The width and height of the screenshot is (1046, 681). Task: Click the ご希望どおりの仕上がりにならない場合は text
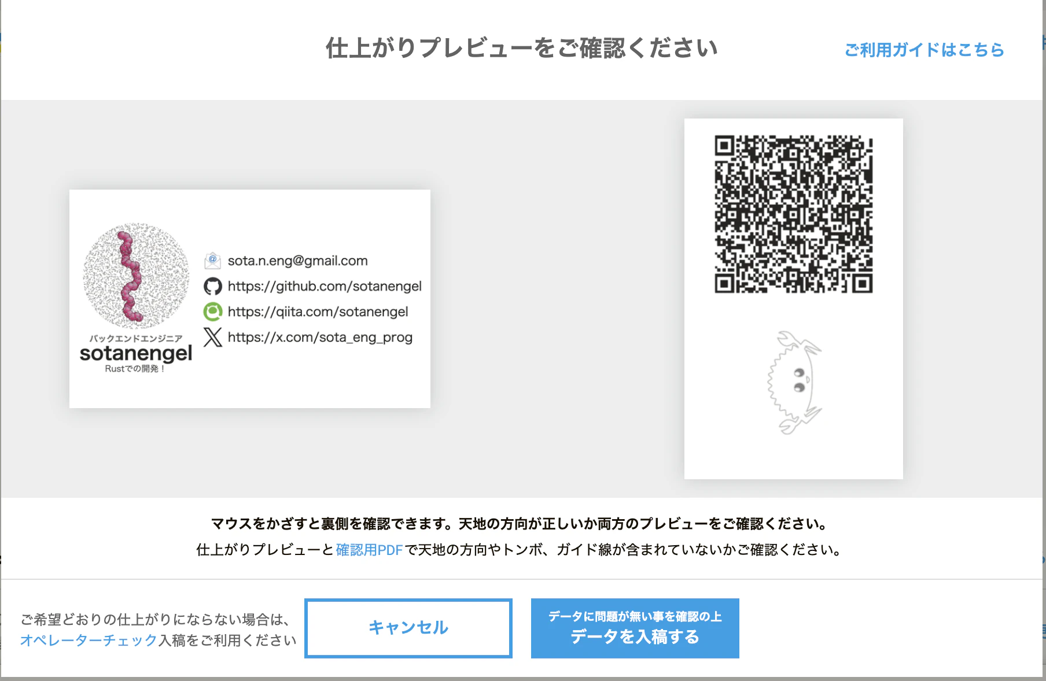155,620
